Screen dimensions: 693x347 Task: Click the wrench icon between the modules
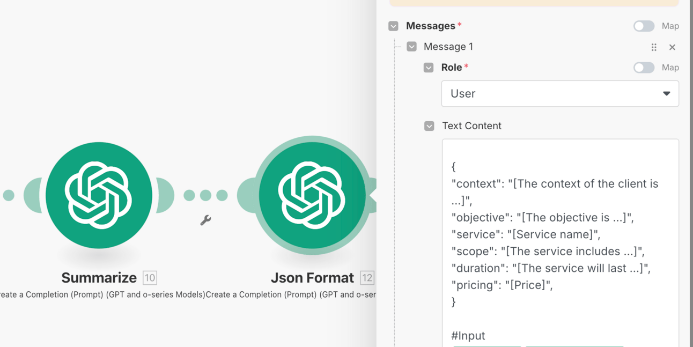[x=205, y=220]
